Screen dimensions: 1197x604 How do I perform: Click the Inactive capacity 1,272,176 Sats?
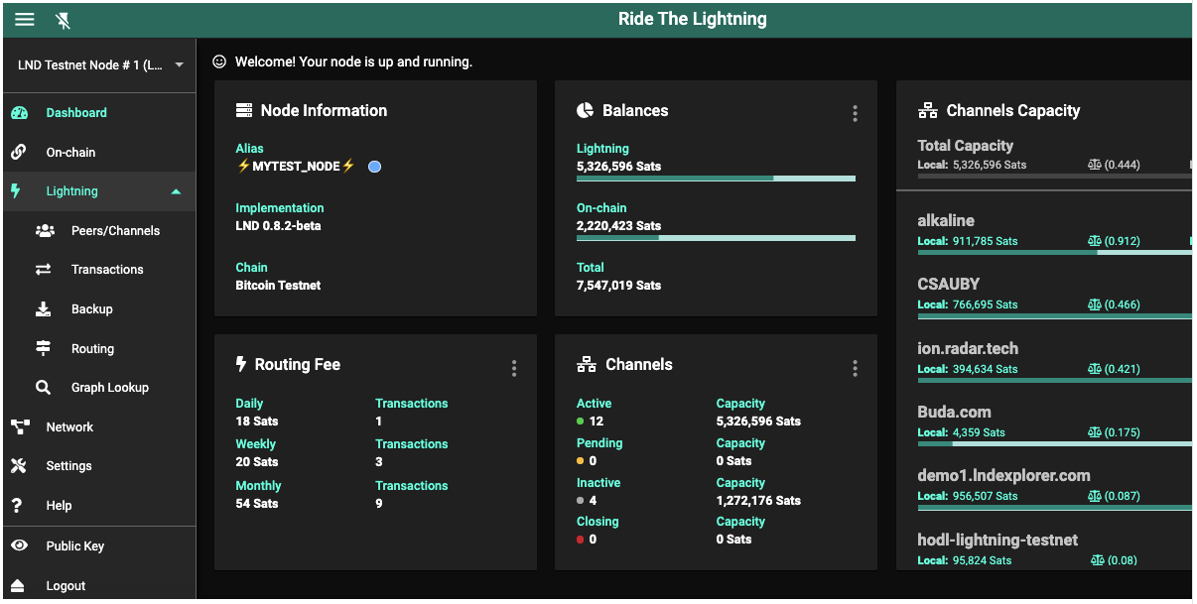(x=758, y=501)
